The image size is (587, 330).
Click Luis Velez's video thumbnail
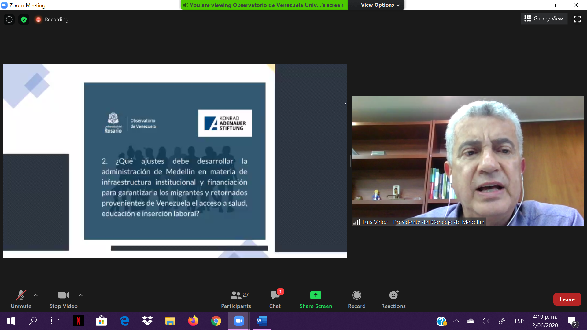(x=468, y=161)
